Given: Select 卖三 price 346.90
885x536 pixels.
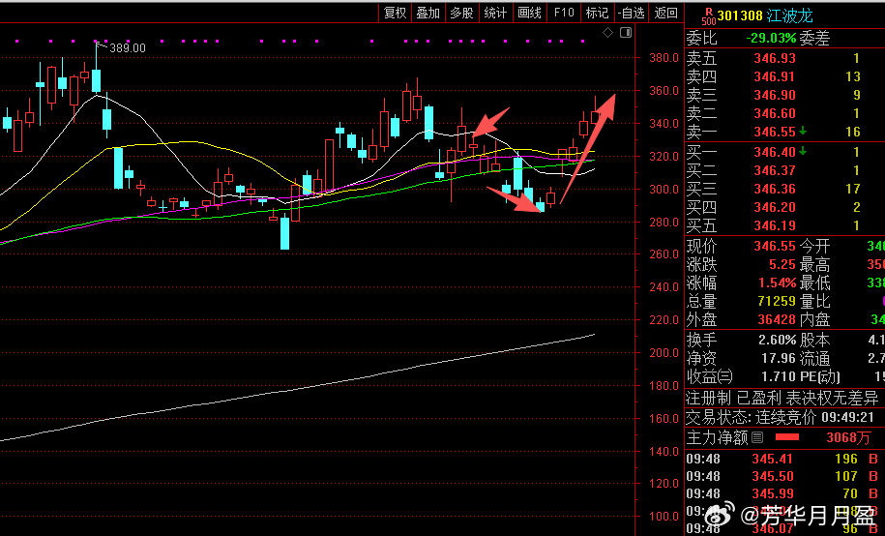Looking at the screenshot, I should click(775, 96).
